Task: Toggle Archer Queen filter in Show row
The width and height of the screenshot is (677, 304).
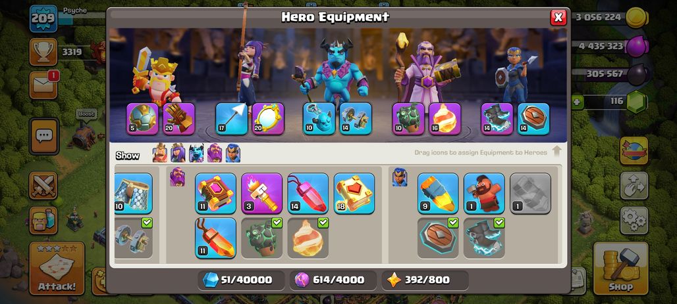Action: click(x=178, y=153)
